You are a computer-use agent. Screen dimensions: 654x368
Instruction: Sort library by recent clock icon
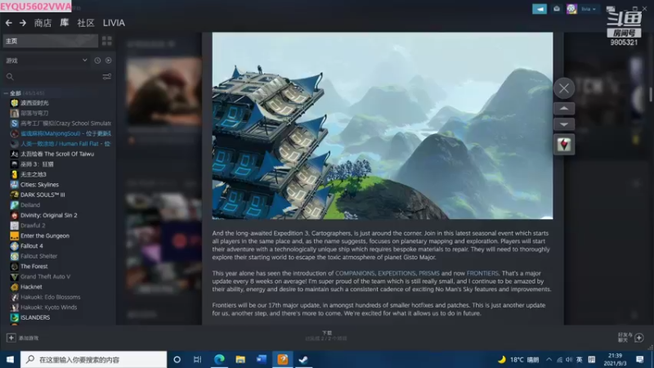coord(97,61)
